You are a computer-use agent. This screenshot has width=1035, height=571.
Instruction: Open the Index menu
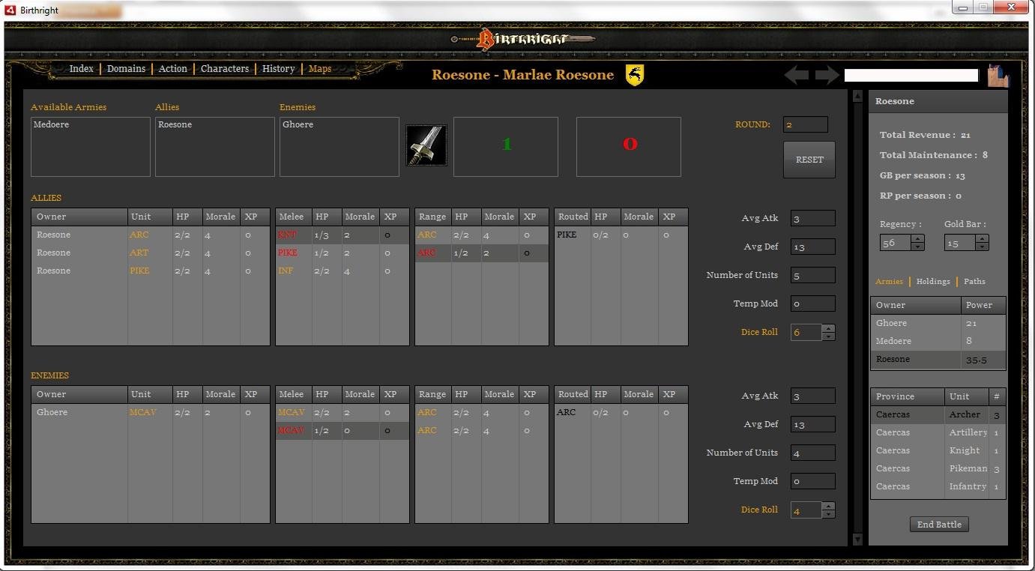pyautogui.click(x=82, y=69)
